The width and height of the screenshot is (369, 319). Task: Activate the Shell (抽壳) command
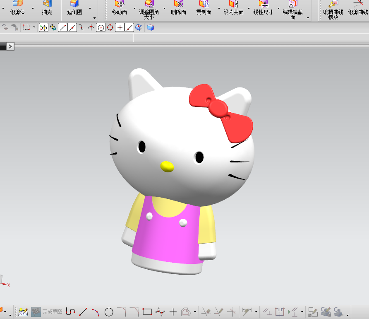coord(47,7)
